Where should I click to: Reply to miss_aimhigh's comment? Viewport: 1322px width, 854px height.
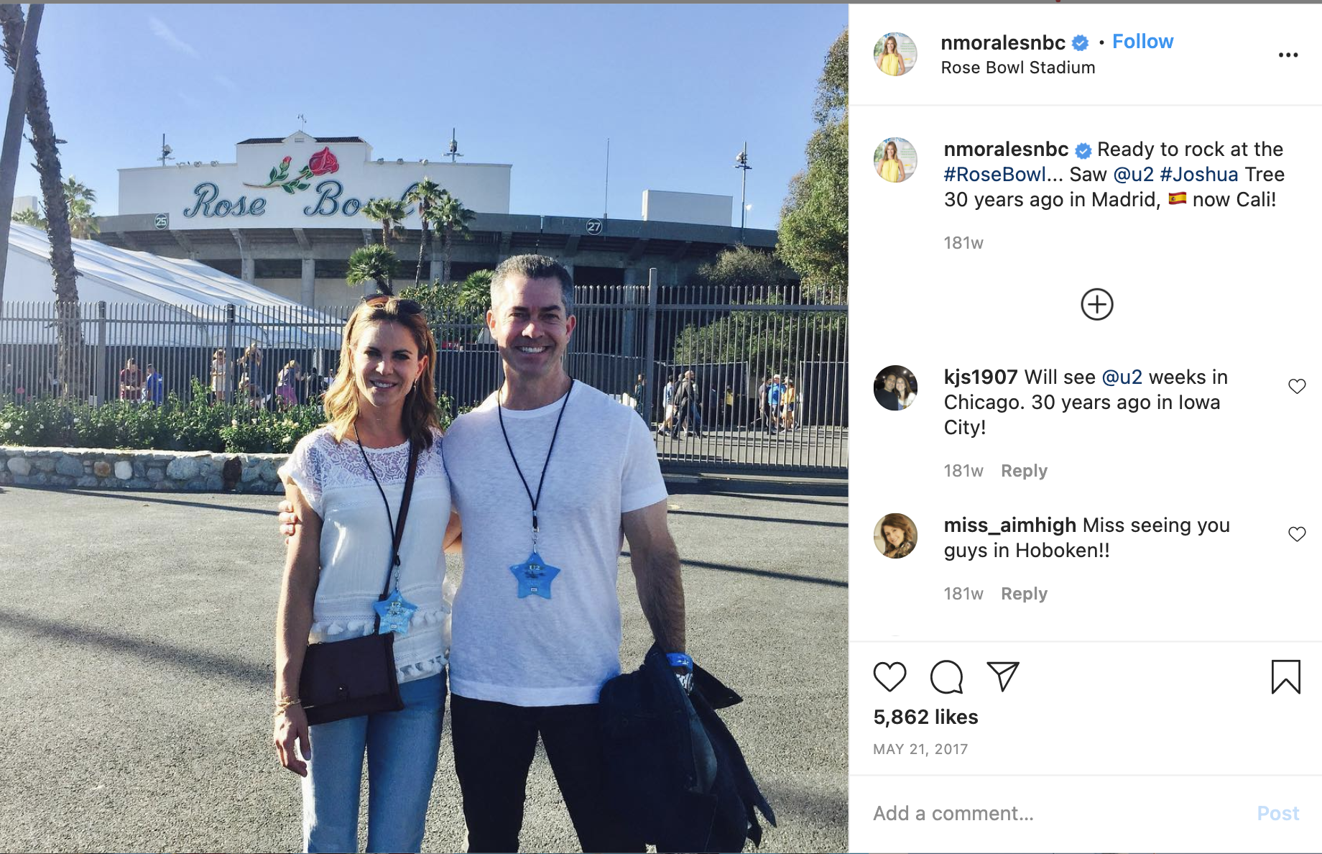[1024, 594]
